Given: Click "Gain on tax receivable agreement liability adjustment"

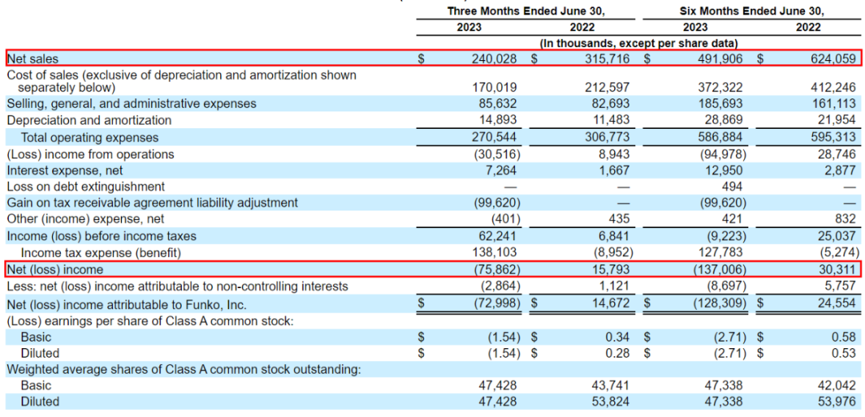Looking at the screenshot, I should pyautogui.click(x=152, y=203).
